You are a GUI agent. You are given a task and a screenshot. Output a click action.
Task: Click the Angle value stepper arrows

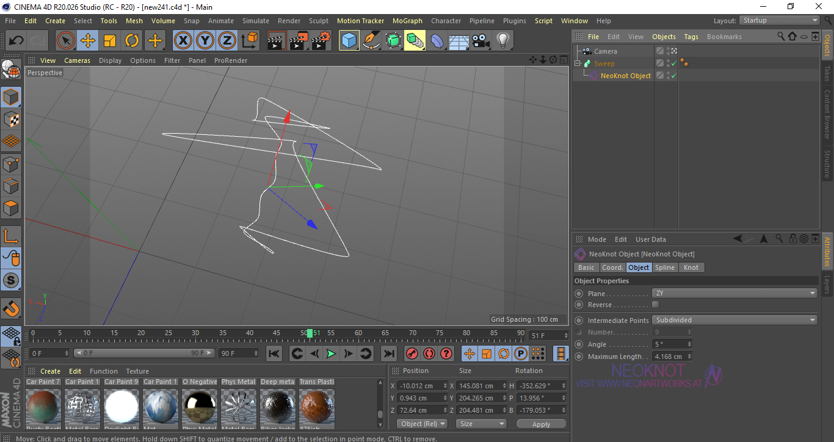click(689, 344)
